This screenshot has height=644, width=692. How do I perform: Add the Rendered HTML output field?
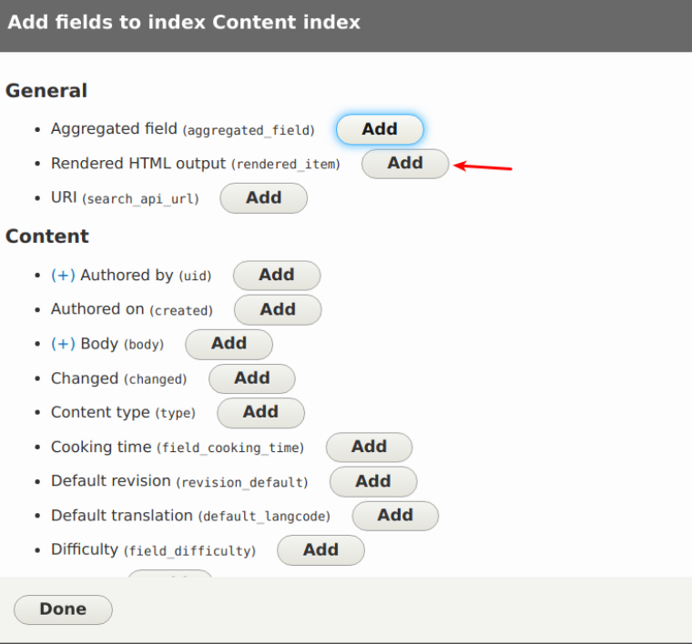click(x=405, y=164)
